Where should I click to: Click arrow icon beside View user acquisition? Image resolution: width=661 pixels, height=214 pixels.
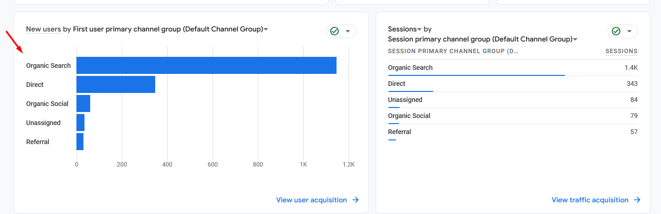356,200
